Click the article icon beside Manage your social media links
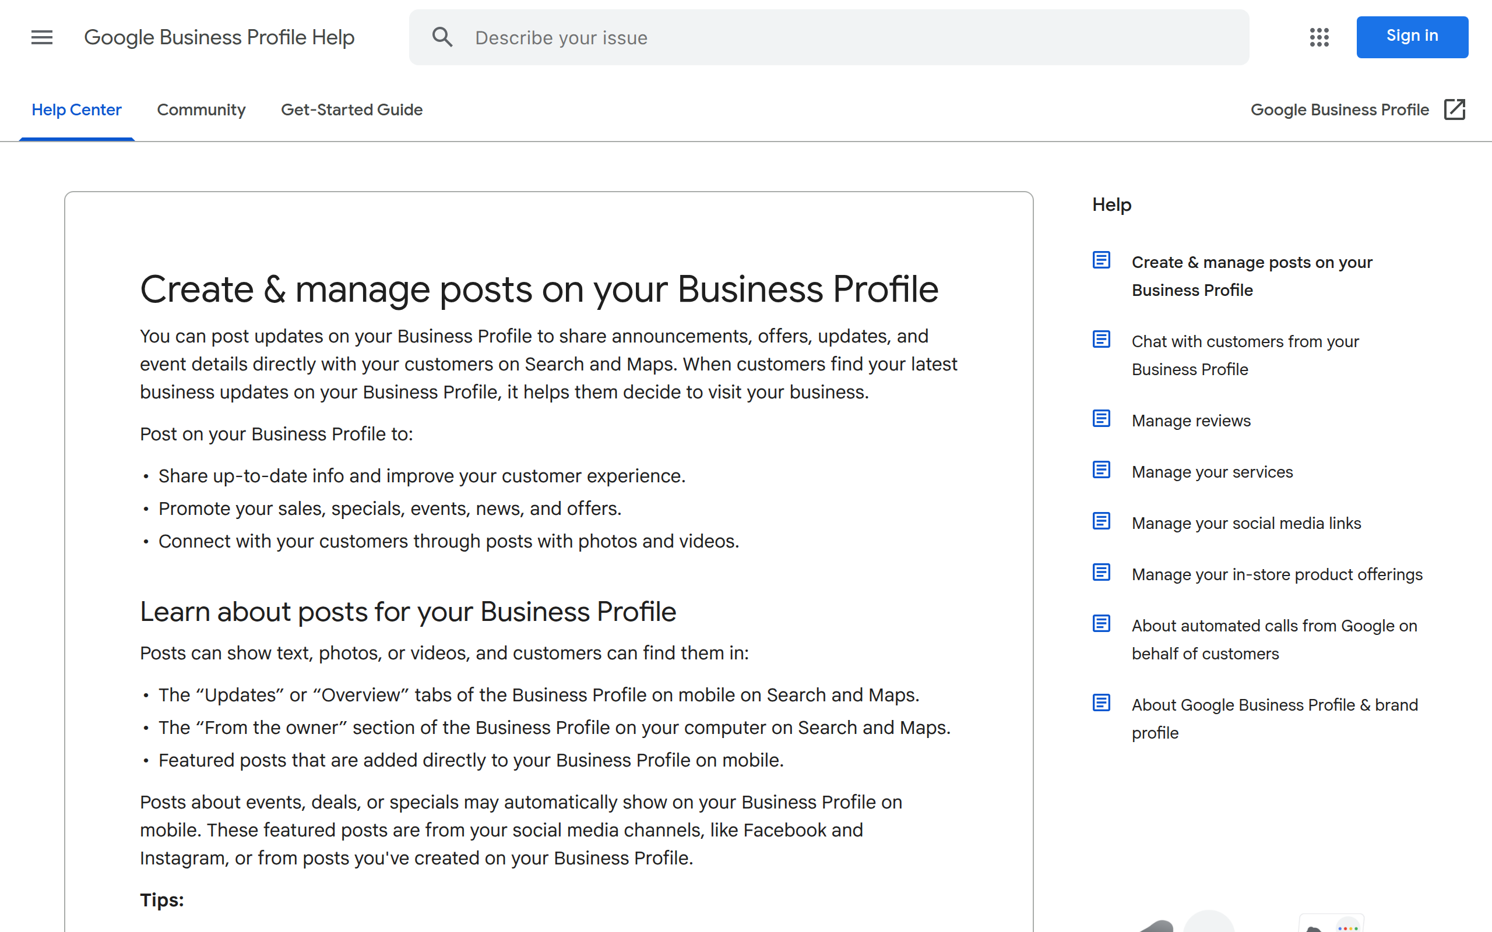 pos(1100,521)
